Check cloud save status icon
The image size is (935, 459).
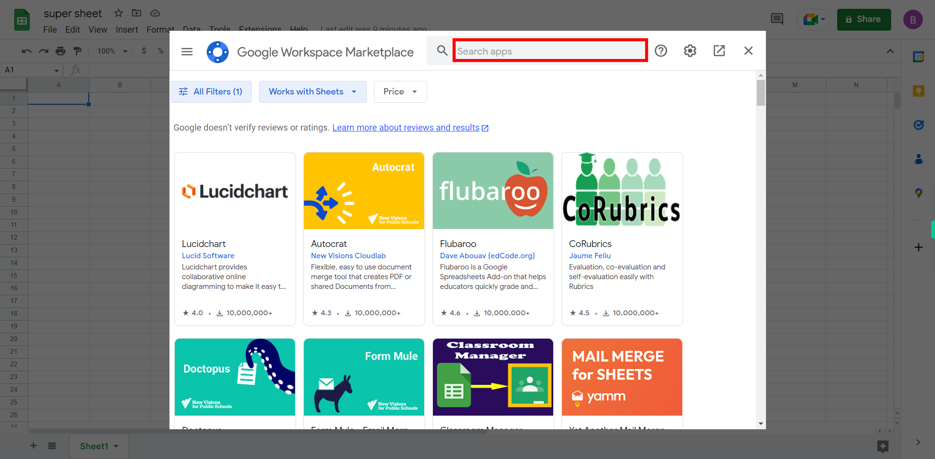coord(155,13)
